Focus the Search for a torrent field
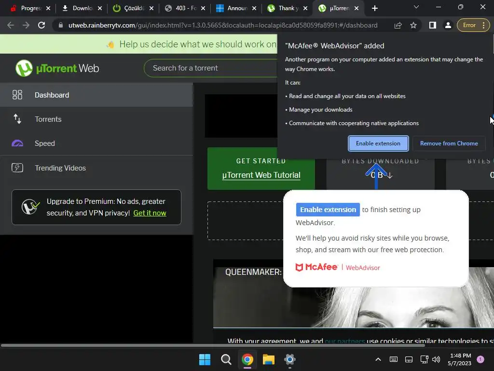Image resolution: width=494 pixels, height=371 pixels. [x=210, y=68]
